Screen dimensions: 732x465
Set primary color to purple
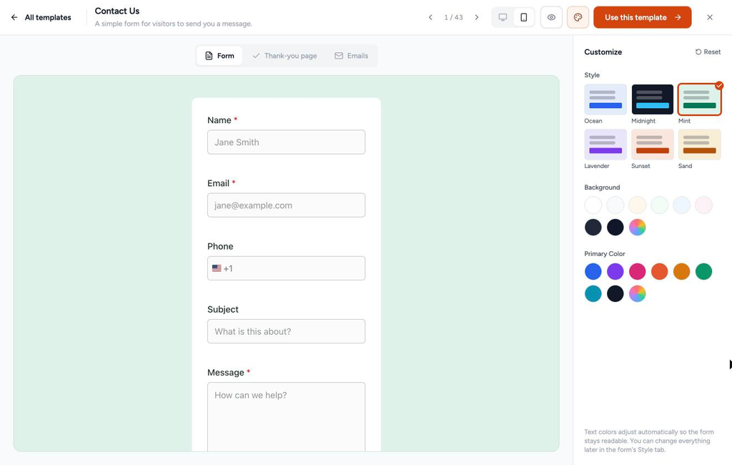(615, 272)
